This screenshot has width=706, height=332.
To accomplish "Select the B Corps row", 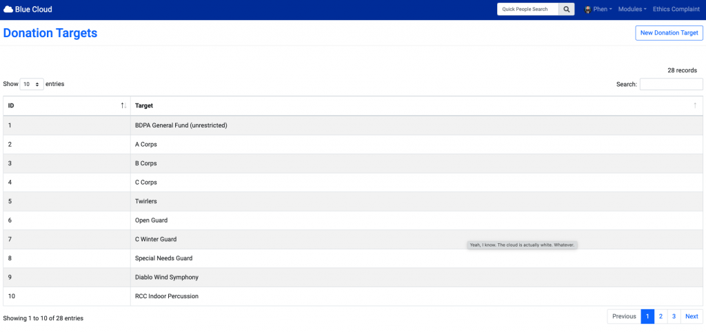I will 353,163.
